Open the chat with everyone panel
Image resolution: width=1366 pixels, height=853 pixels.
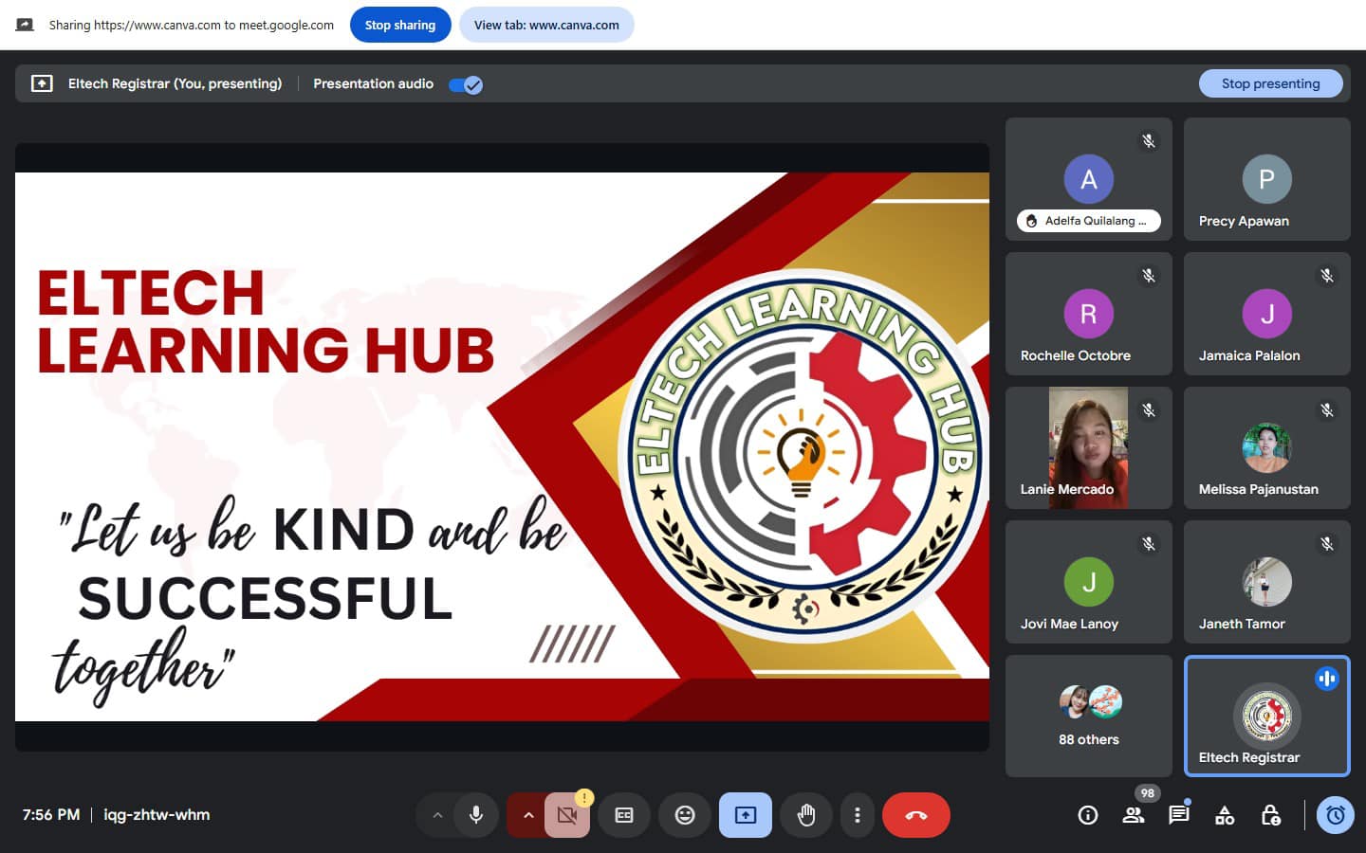1179,815
